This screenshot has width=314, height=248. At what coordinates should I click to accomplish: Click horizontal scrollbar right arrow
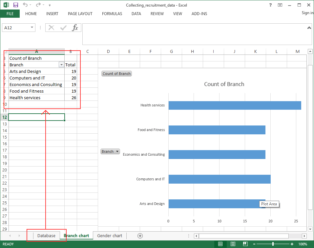[x=304, y=236]
